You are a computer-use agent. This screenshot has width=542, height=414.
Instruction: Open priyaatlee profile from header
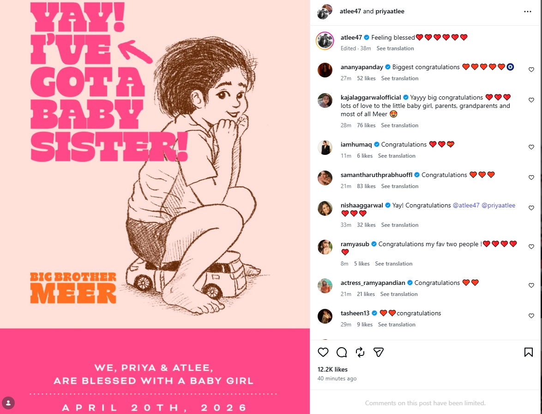click(x=390, y=11)
